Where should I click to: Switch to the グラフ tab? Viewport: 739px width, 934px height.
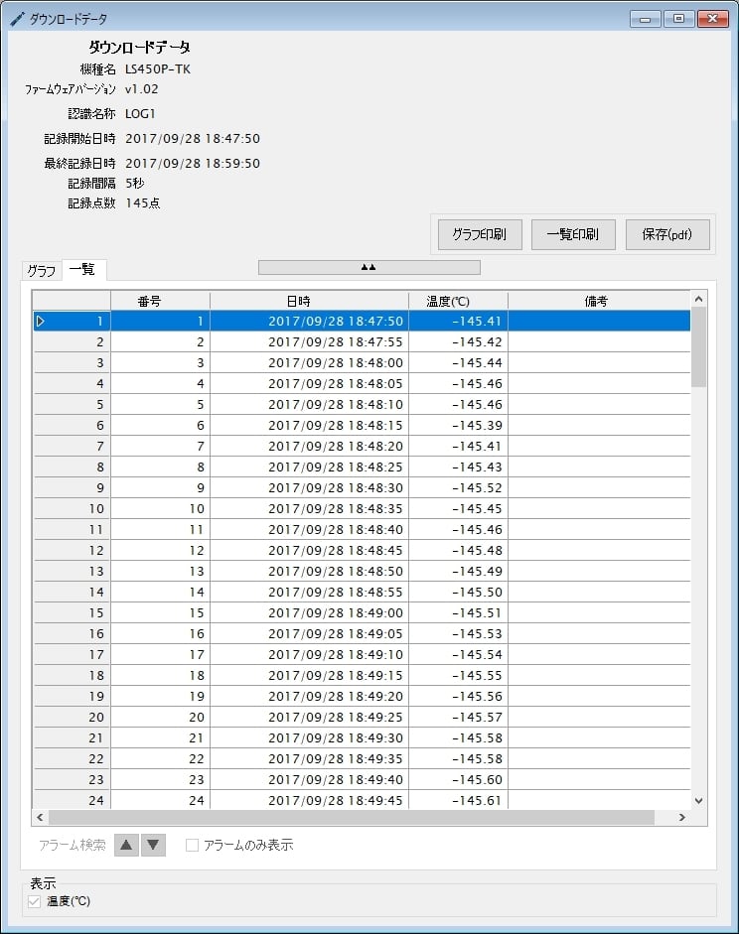click(41, 271)
